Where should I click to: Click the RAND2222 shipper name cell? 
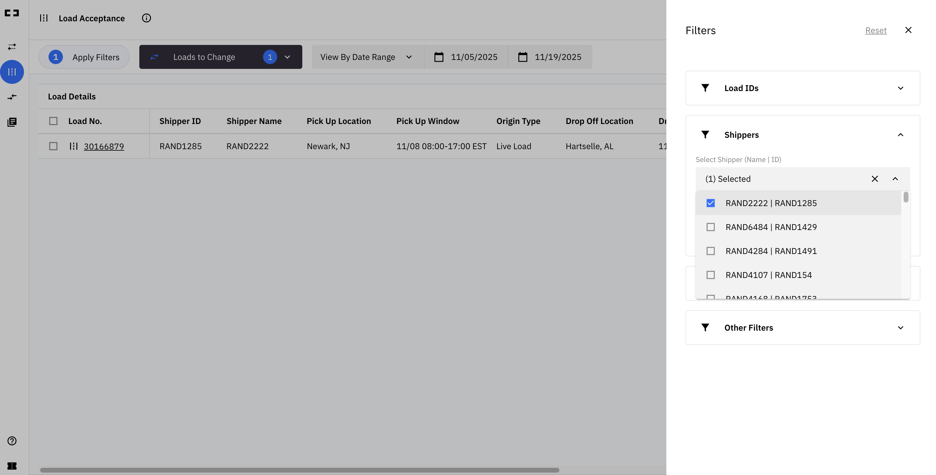pos(247,146)
